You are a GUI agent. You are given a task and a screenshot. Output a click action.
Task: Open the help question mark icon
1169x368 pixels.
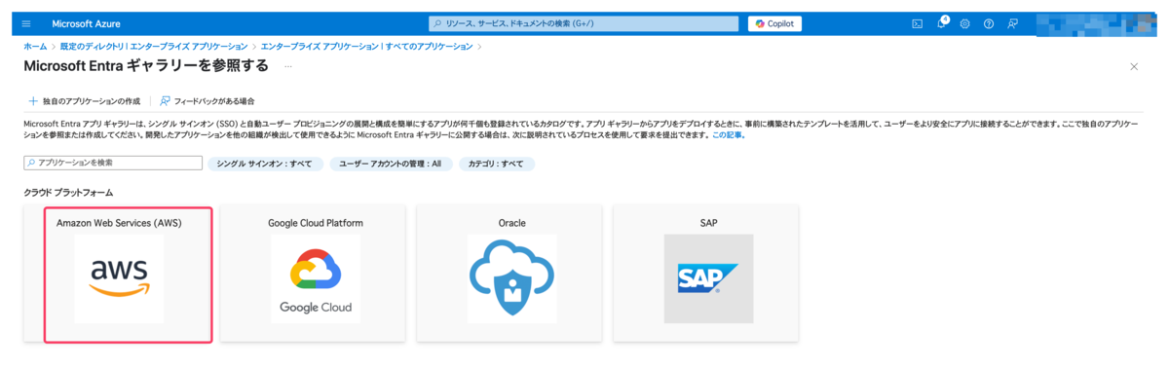click(x=989, y=23)
